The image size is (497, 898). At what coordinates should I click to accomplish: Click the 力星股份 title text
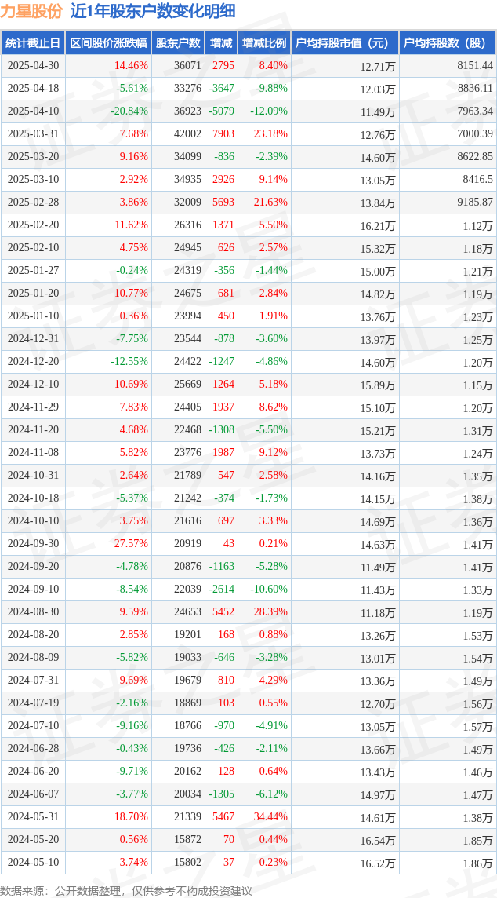click(32, 12)
